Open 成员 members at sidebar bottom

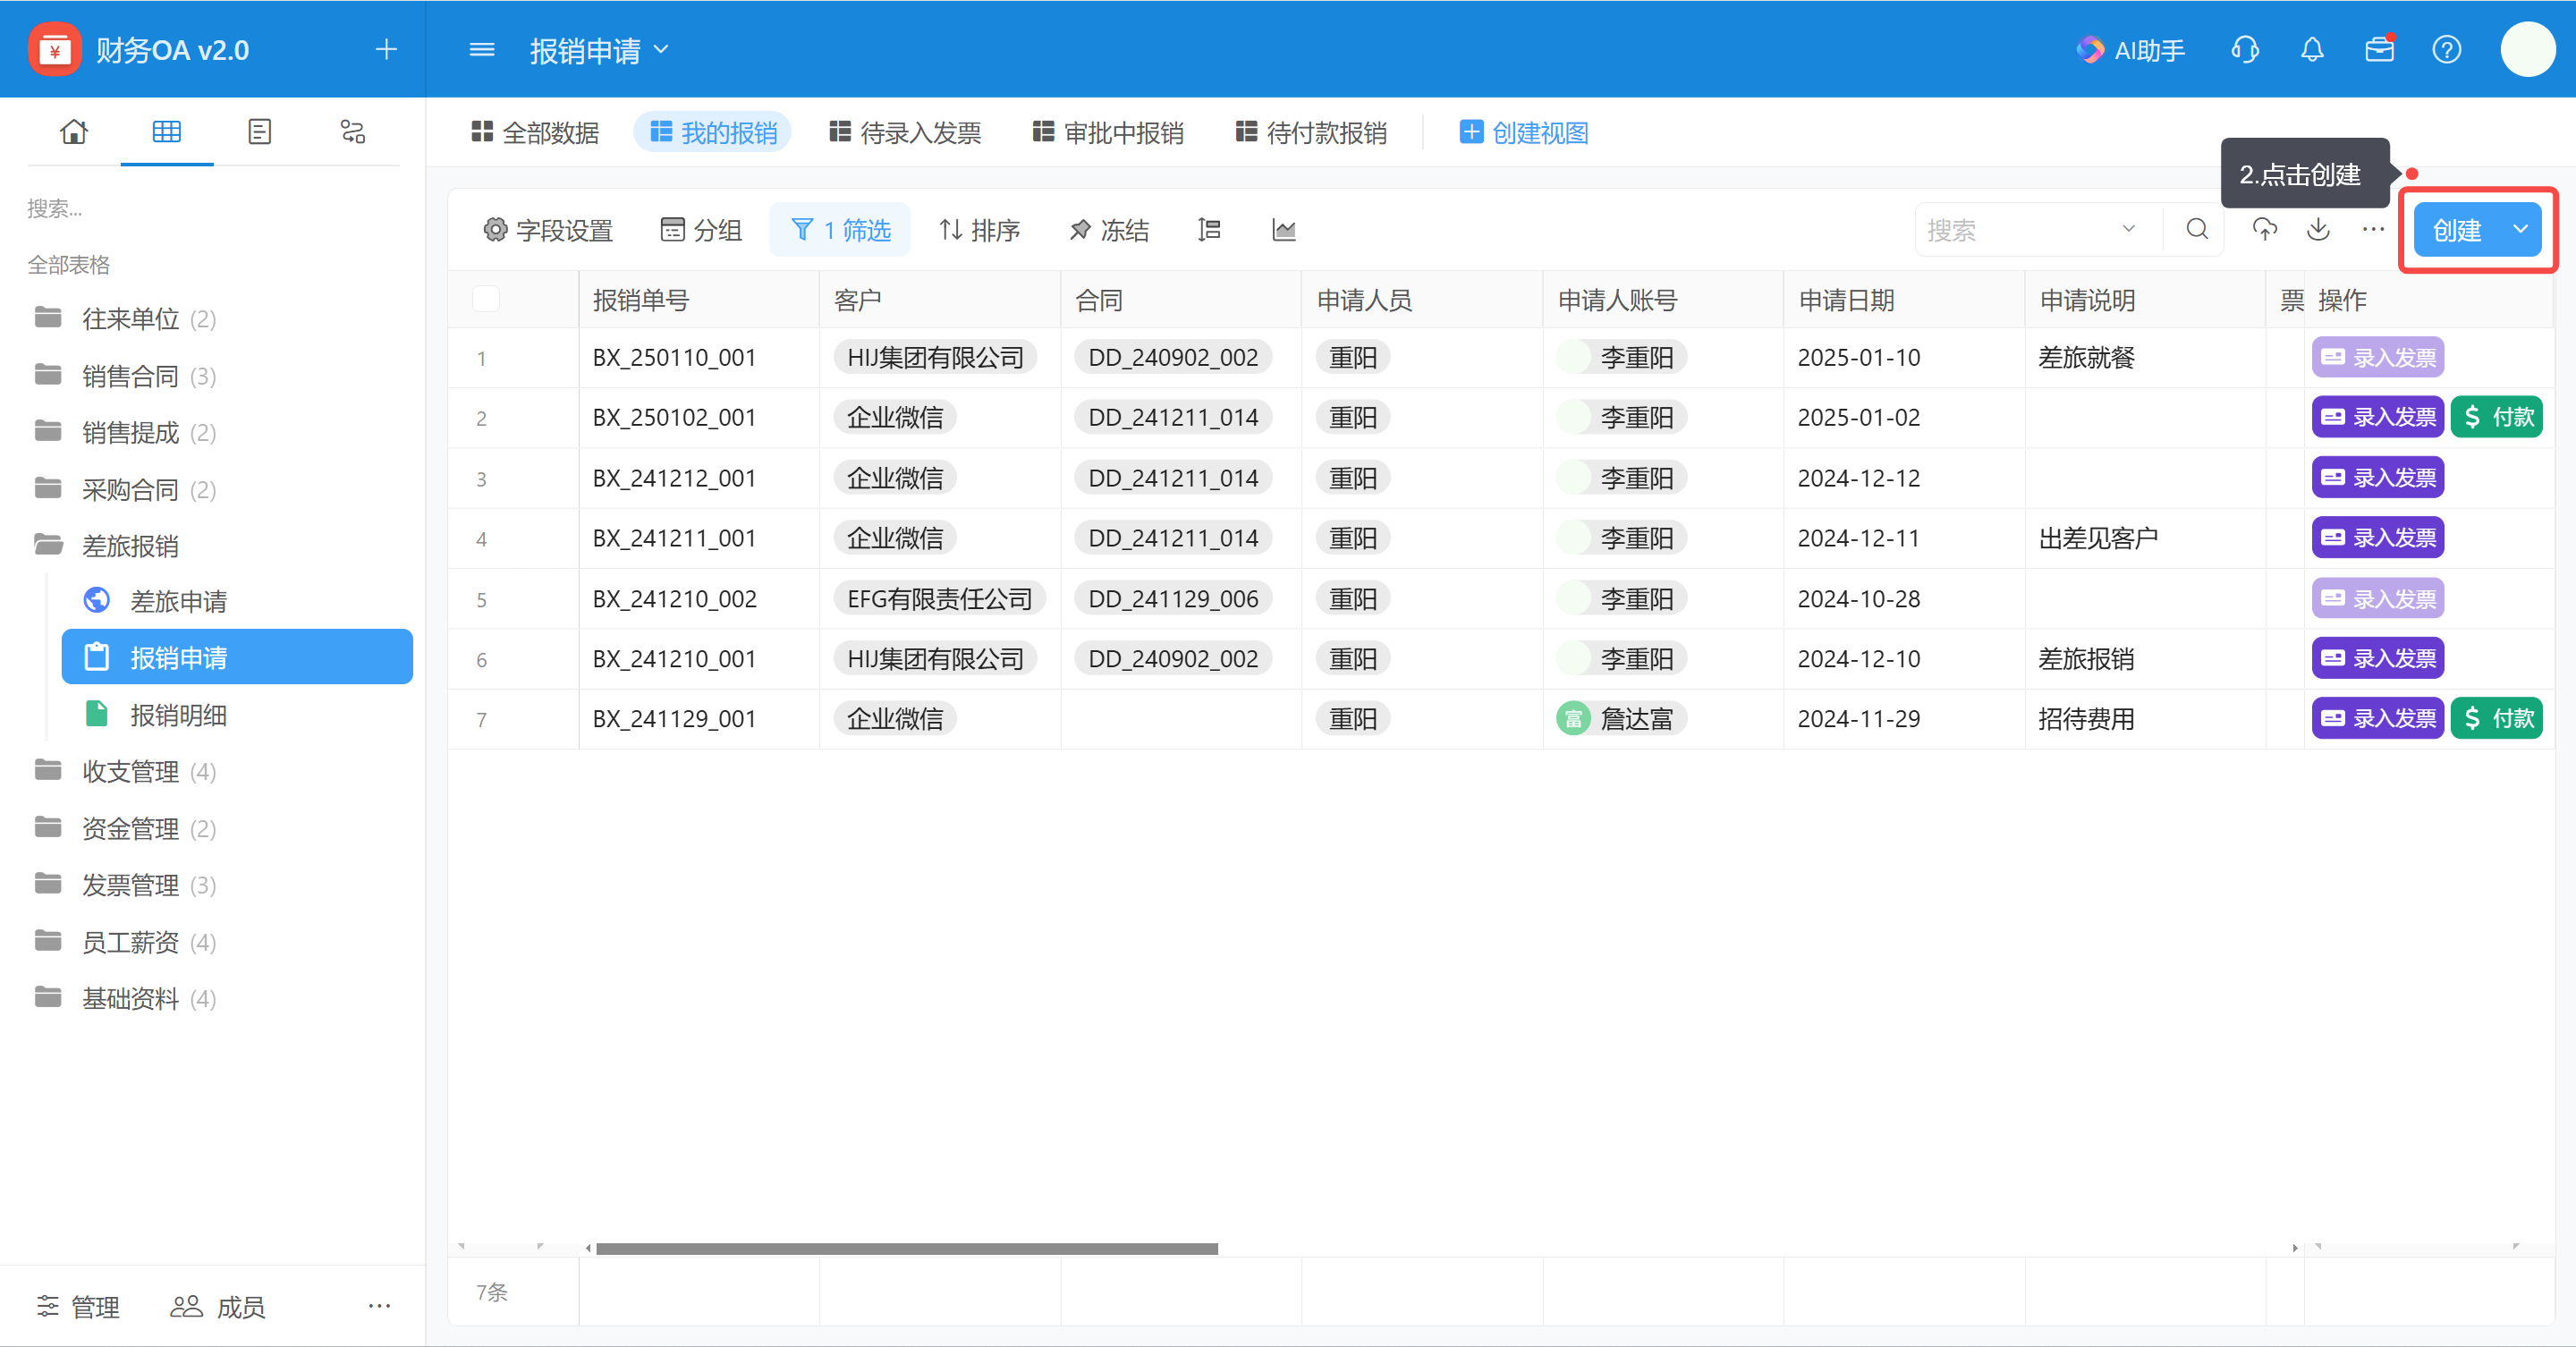217,1306
